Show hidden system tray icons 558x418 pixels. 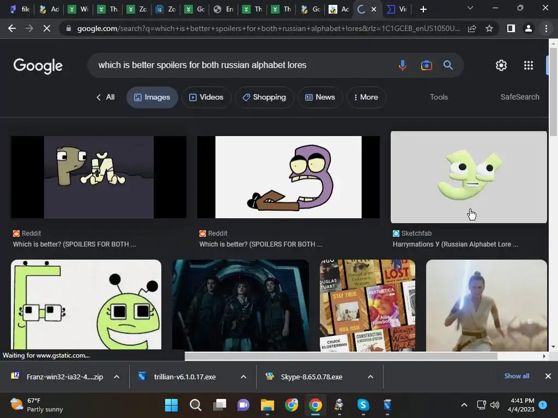(x=464, y=405)
